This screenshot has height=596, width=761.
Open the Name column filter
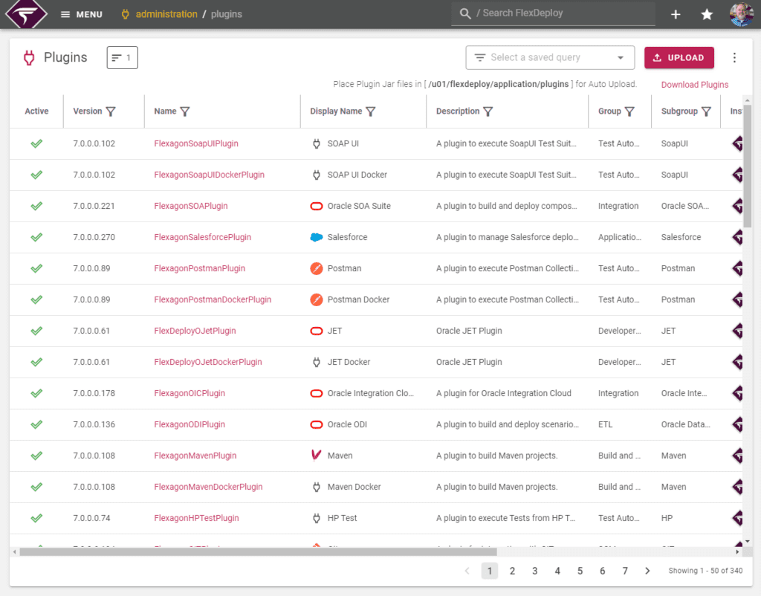(x=184, y=111)
